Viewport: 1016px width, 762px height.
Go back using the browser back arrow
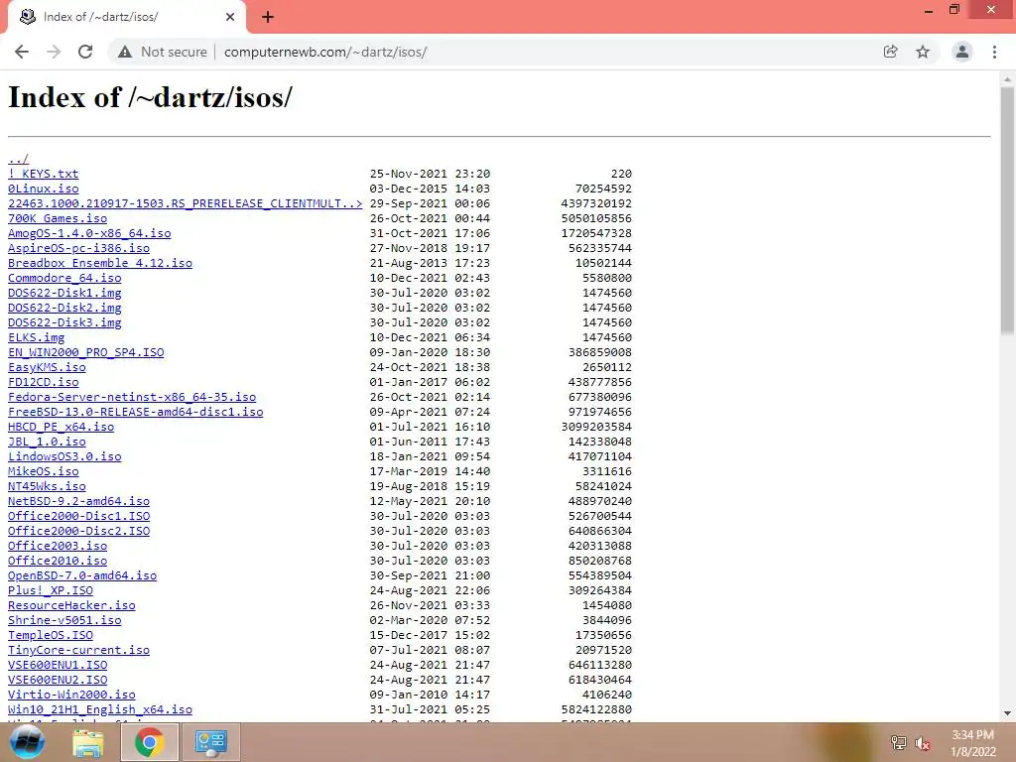point(22,52)
